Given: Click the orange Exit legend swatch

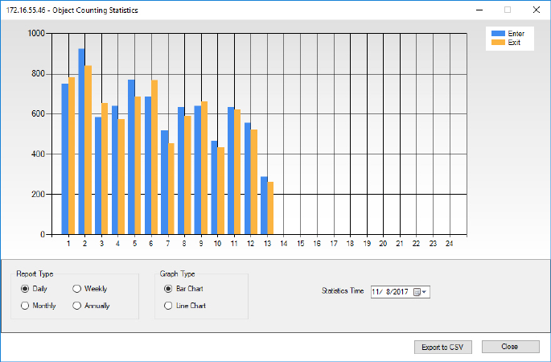Looking at the screenshot, I should (x=498, y=42).
